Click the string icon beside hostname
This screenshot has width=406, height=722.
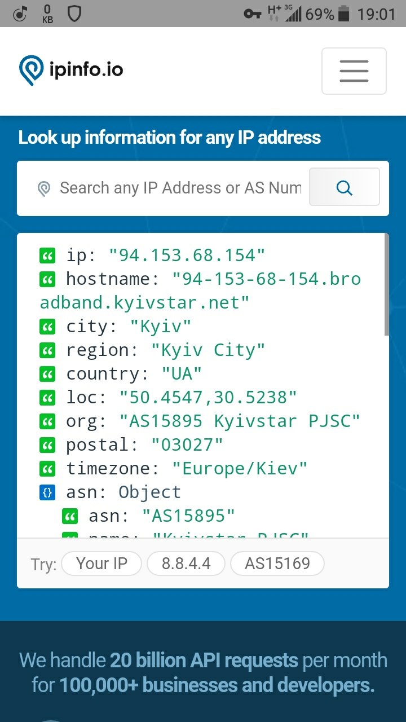(x=48, y=280)
